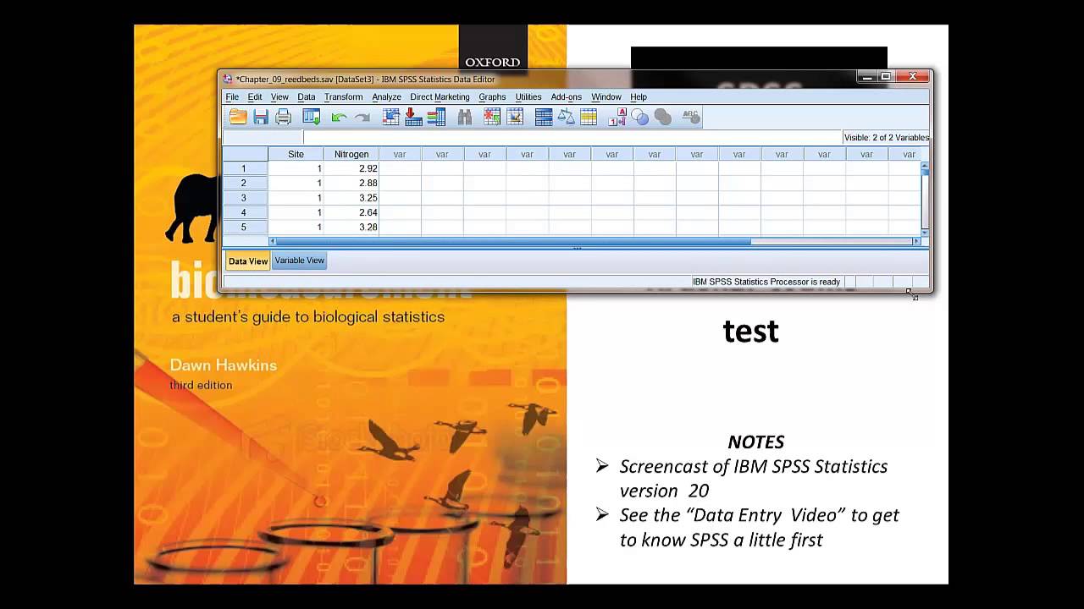Click the Show All Variables icon
This screenshot has width=1084, height=609.
tap(662, 117)
